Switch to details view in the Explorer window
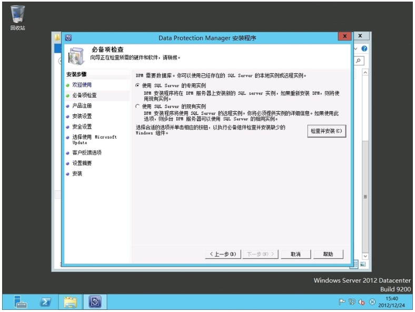Image resolution: width=415 pixels, height=312 pixels. 355,264
